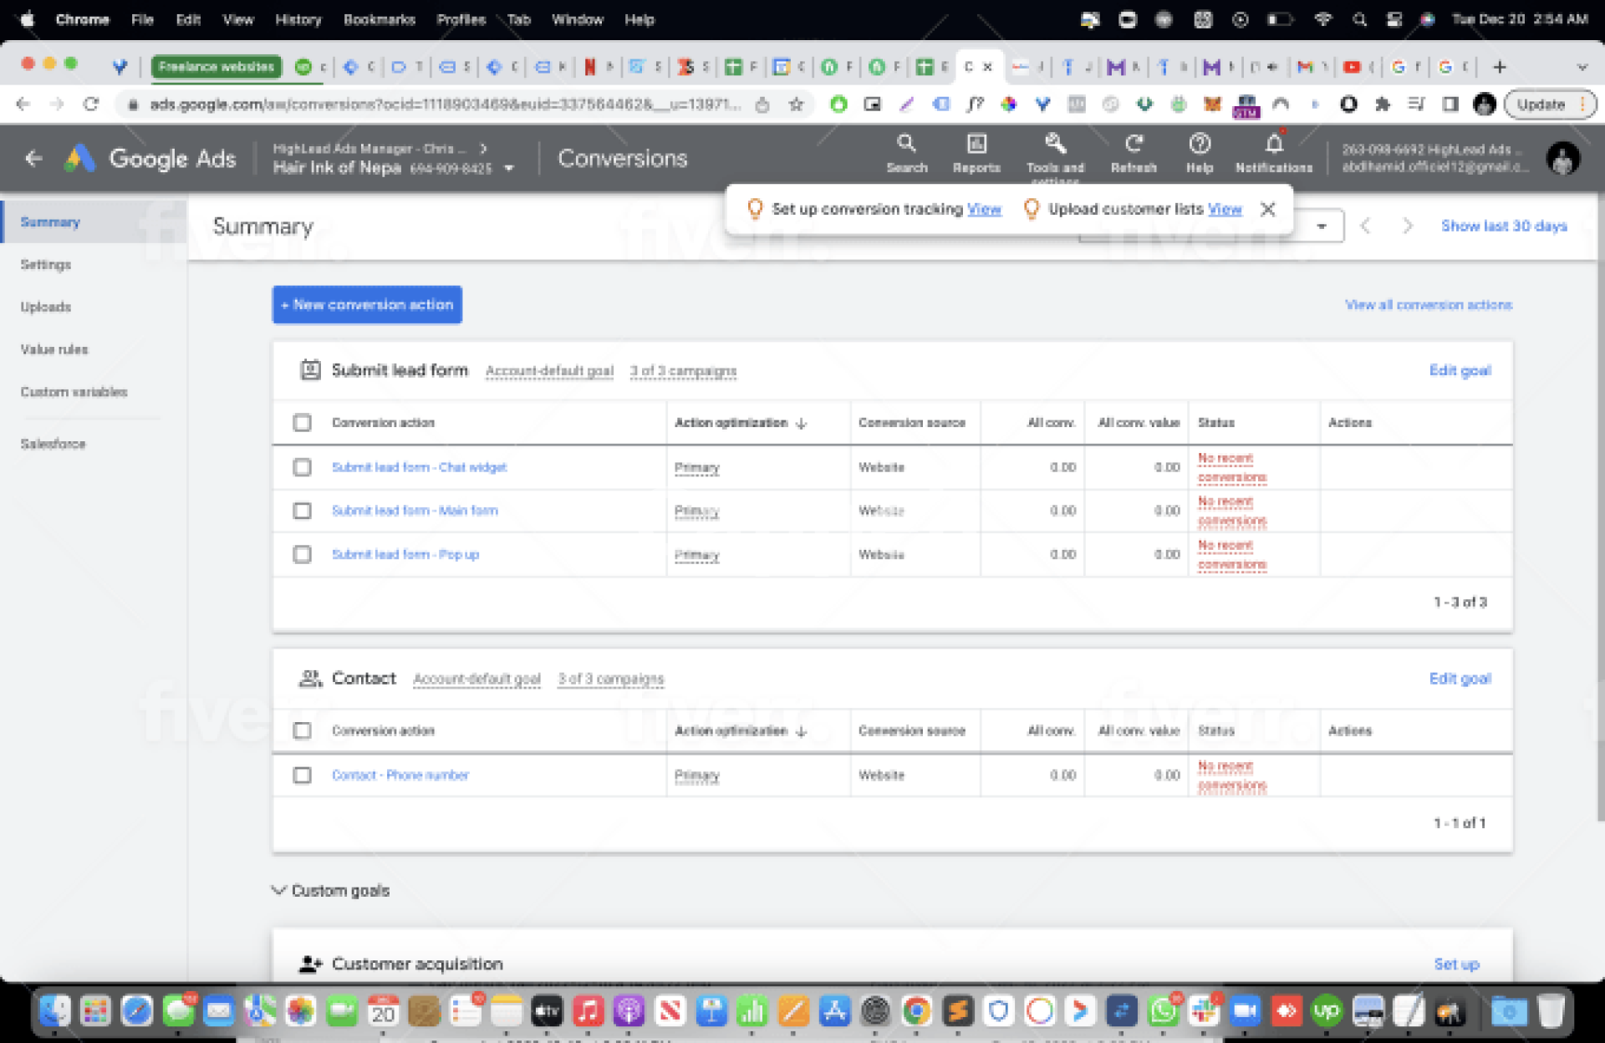Screen dimensions: 1605x1043
Task: Check the Submit lead form - Pop up box
Action: click(302, 554)
